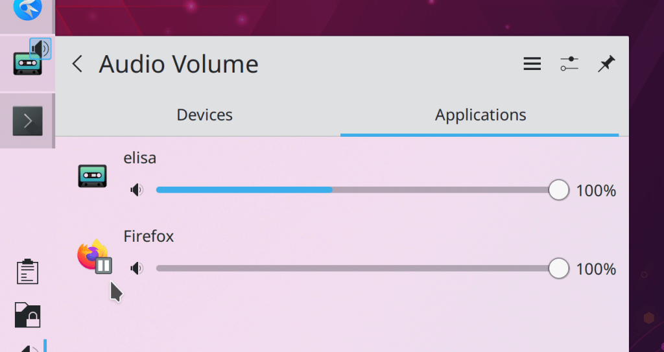Click the elisa 100% volume label
Screen dimensions: 664x352
coord(596,191)
